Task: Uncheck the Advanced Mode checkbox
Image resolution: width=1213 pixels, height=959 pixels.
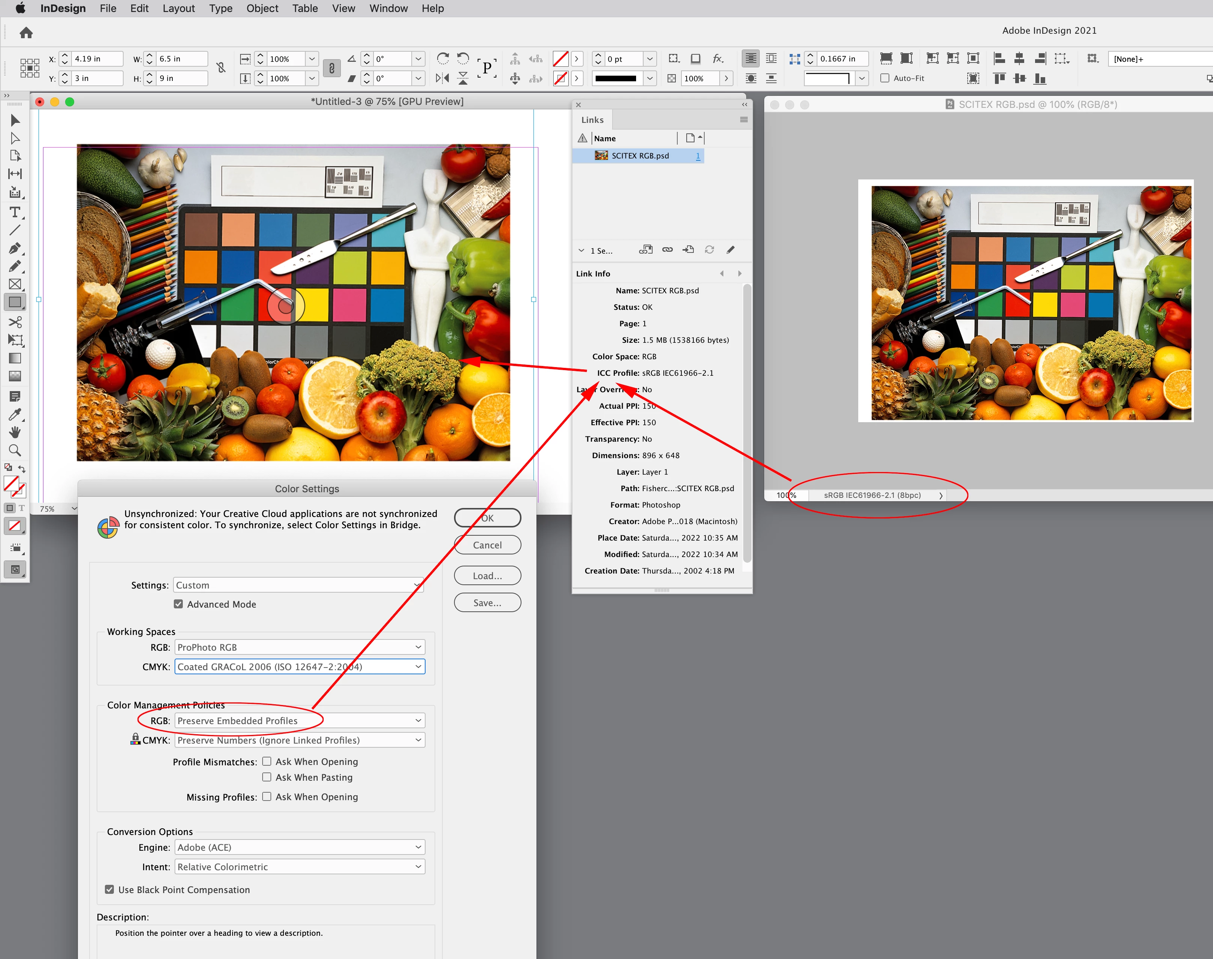Action: point(179,604)
